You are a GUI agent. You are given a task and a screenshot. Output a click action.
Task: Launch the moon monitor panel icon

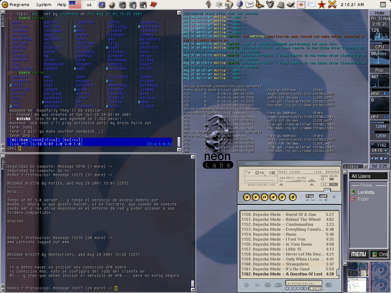[102, 5]
